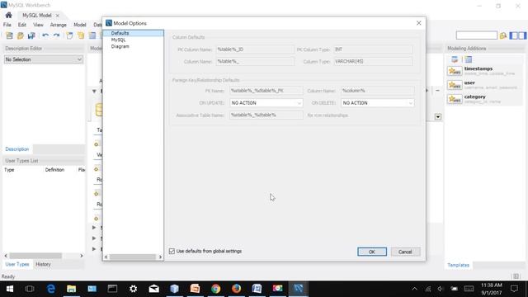Launch Microsoft Edge from the taskbar
This screenshot has width=528, height=297.
pyautogui.click(x=51, y=289)
